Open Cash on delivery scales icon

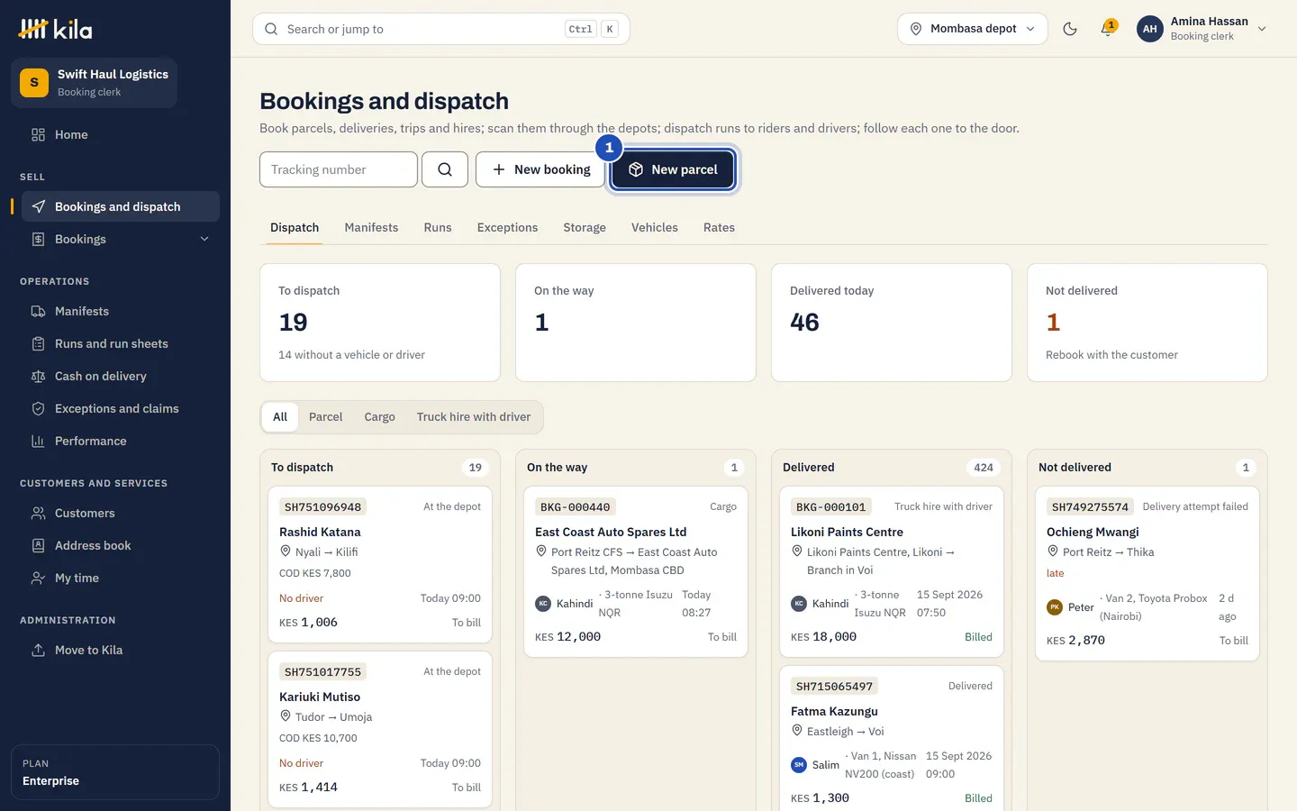click(38, 377)
